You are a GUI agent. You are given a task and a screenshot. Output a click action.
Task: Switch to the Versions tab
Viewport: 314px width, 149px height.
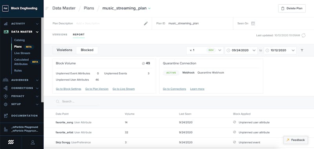tap(60, 34)
